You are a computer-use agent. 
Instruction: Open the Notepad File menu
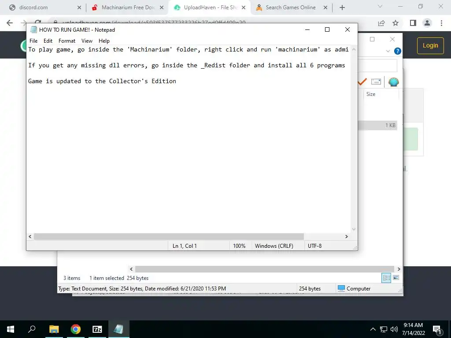coord(33,41)
